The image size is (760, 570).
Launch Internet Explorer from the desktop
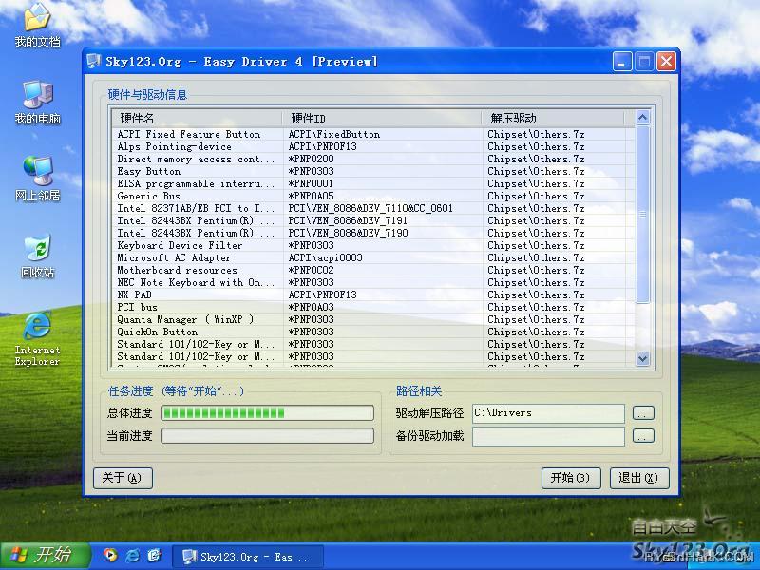click(x=37, y=339)
